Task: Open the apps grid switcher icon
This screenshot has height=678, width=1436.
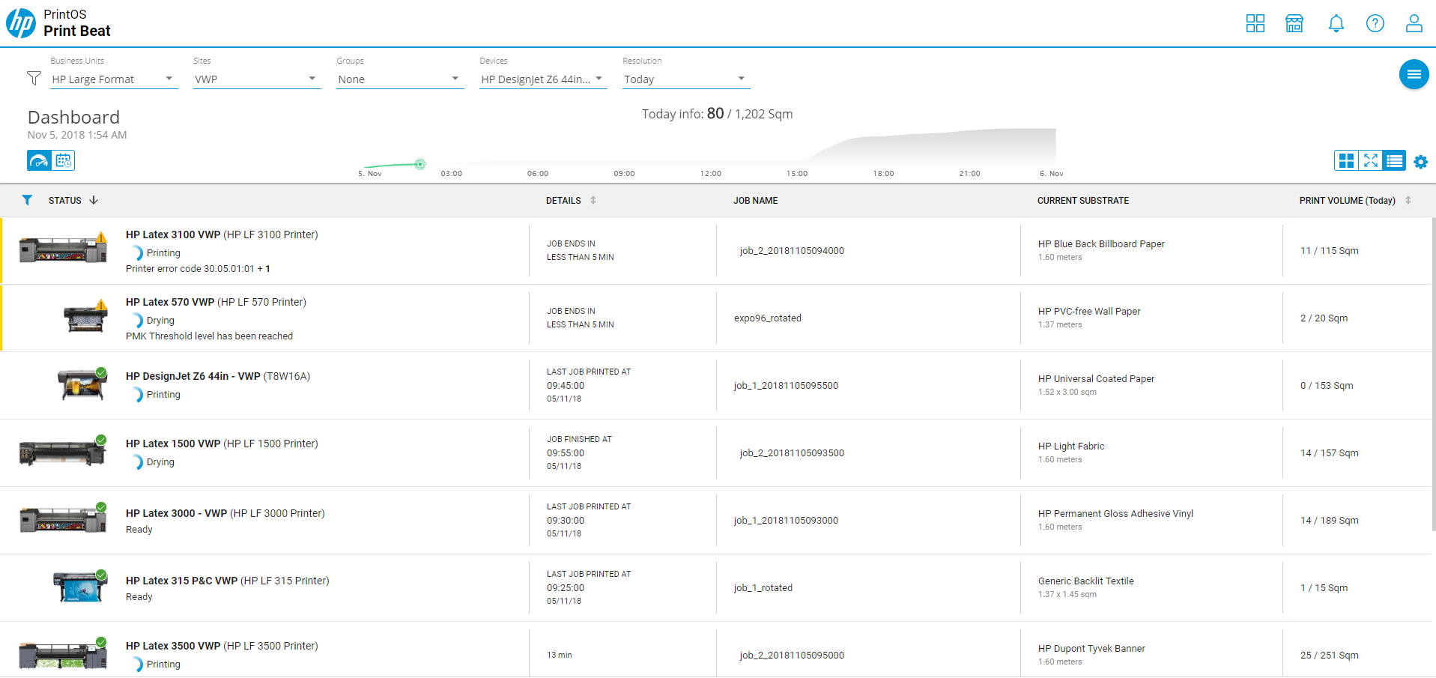Action: (x=1255, y=23)
